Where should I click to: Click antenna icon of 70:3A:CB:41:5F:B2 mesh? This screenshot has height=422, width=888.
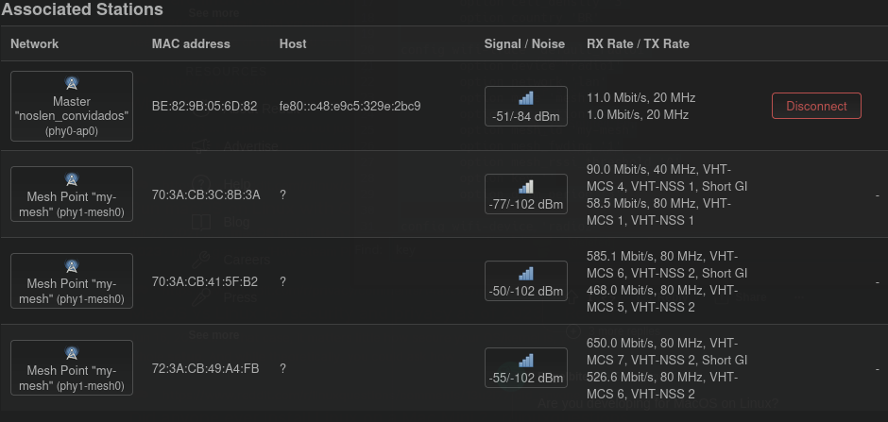[x=72, y=266]
